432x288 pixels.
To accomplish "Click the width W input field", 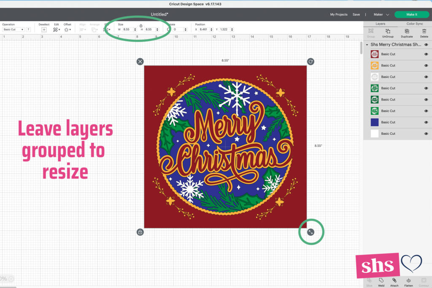I will pyautogui.click(x=127, y=30).
